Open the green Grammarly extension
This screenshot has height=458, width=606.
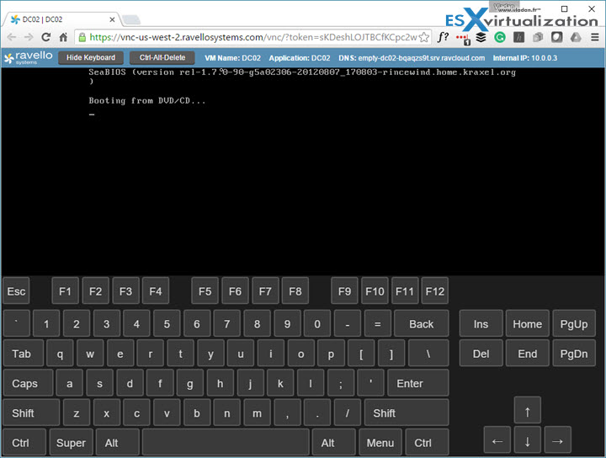pyautogui.click(x=500, y=37)
